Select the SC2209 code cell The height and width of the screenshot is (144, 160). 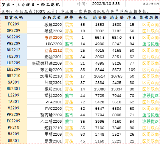click(x=14, y=37)
